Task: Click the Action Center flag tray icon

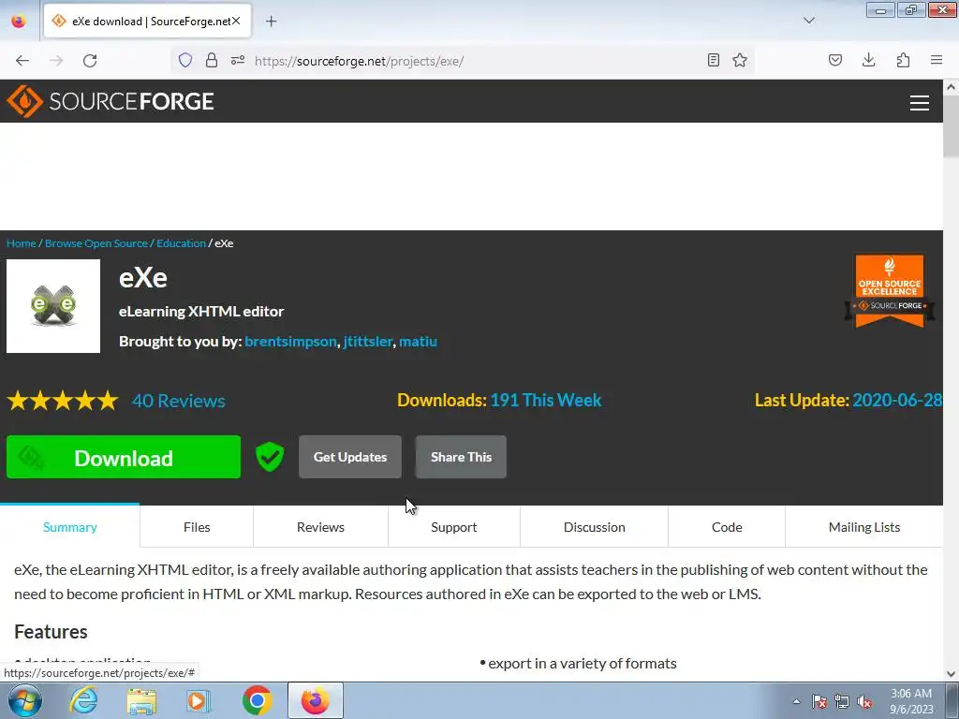Action: 819,701
